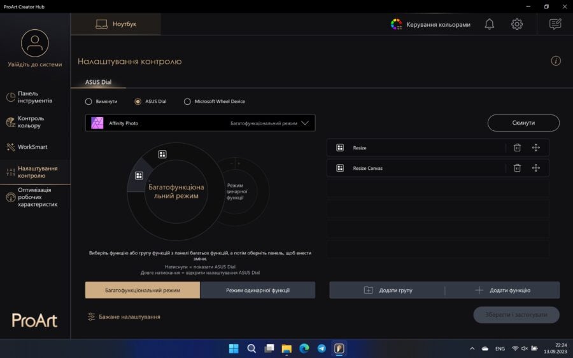
Task: Open Microsoft Edge from the taskbar
Action: [x=304, y=348]
